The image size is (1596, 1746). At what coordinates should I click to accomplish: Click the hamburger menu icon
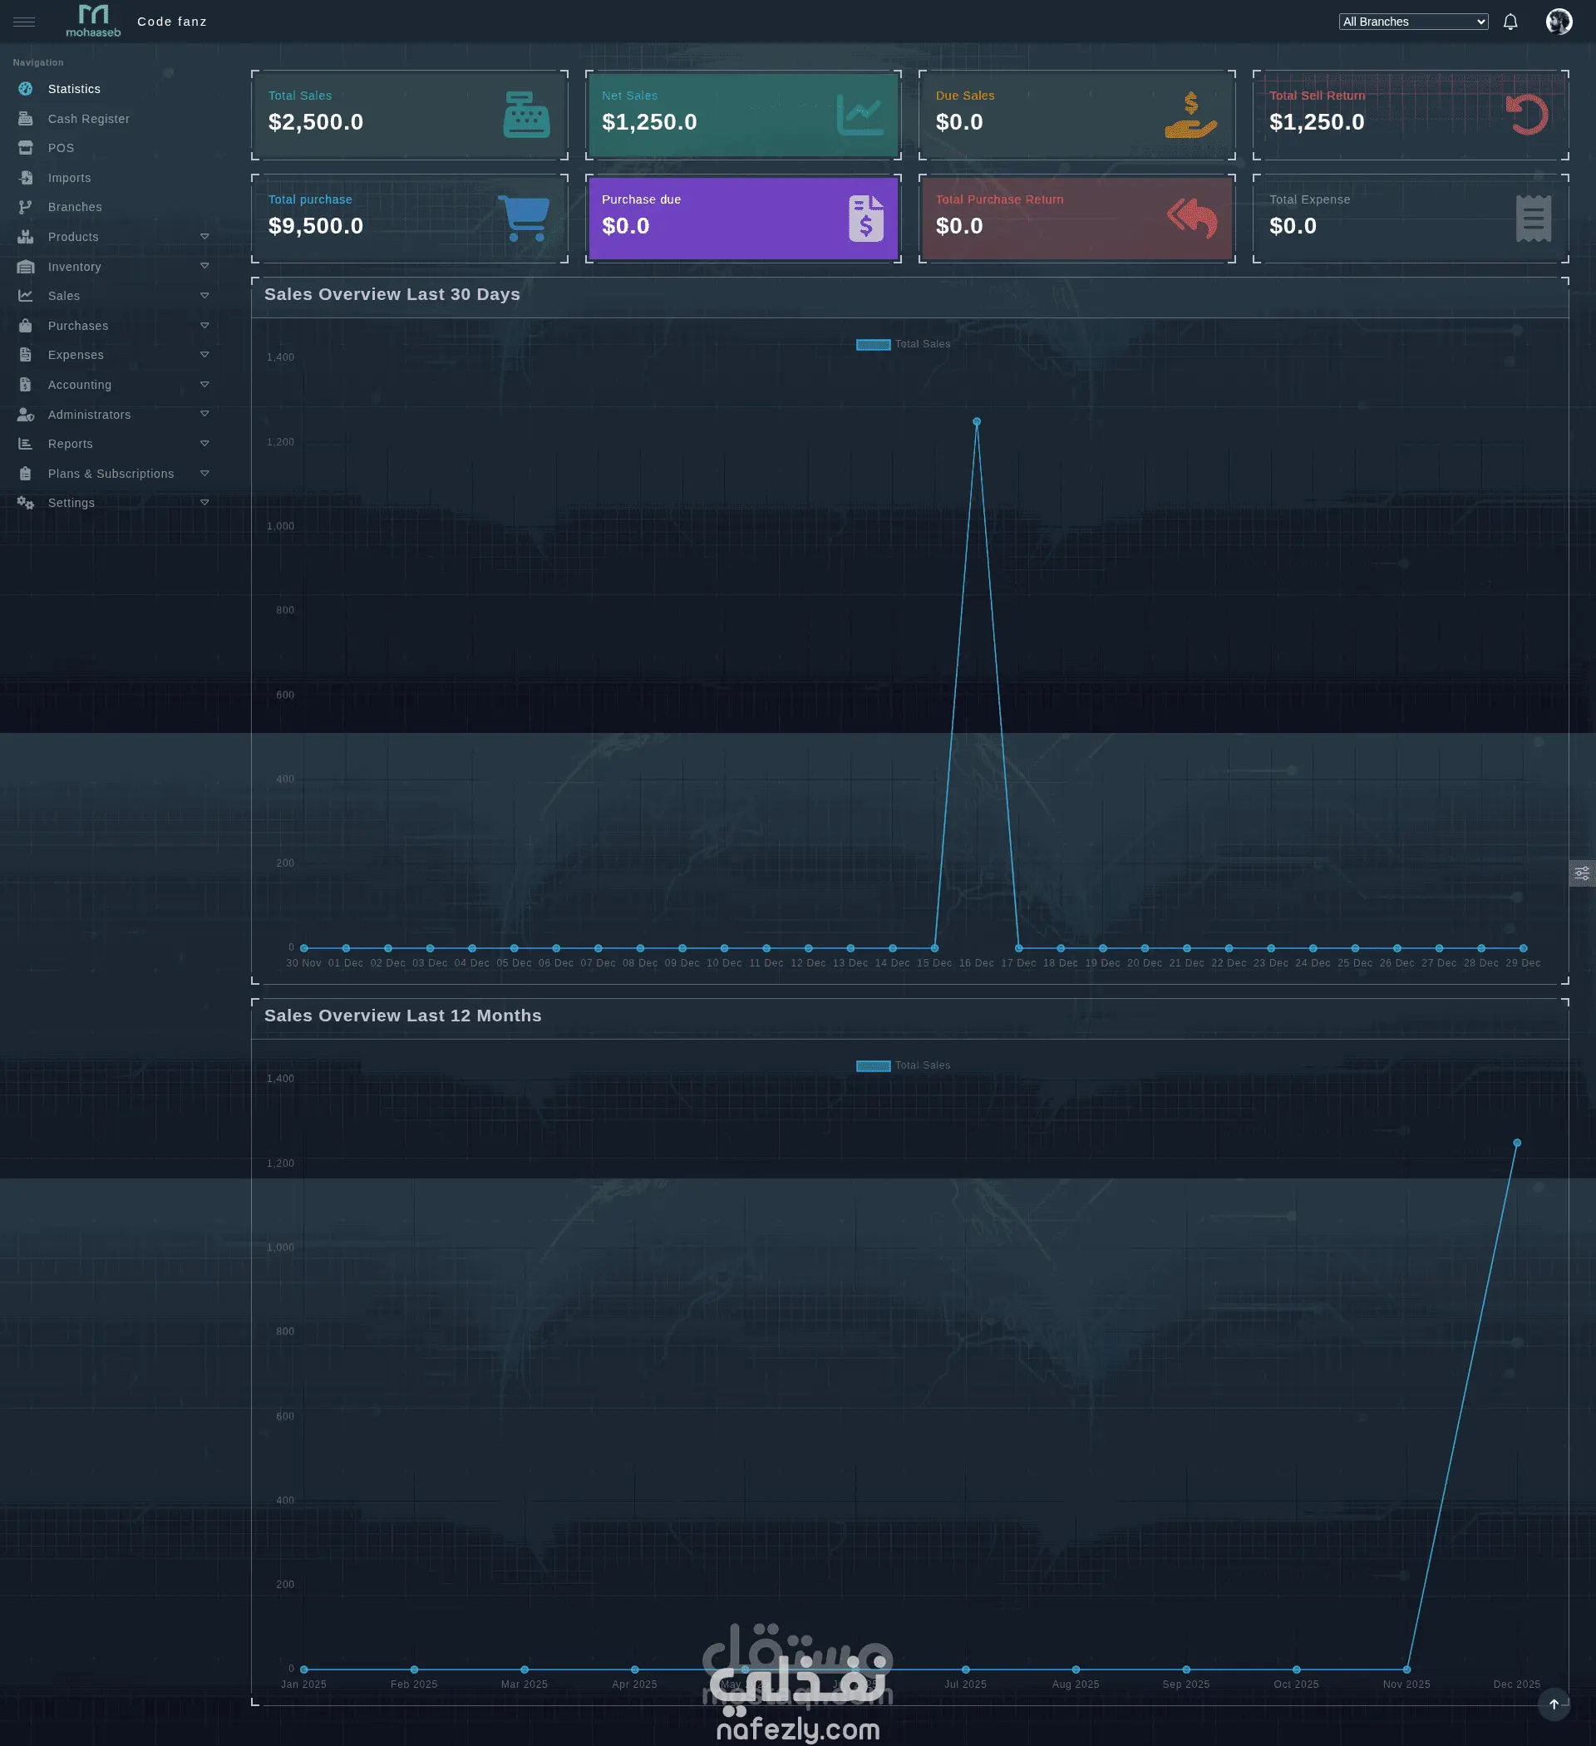click(x=24, y=22)
